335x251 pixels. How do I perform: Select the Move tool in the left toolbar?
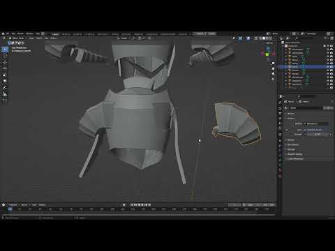point(5,62)
